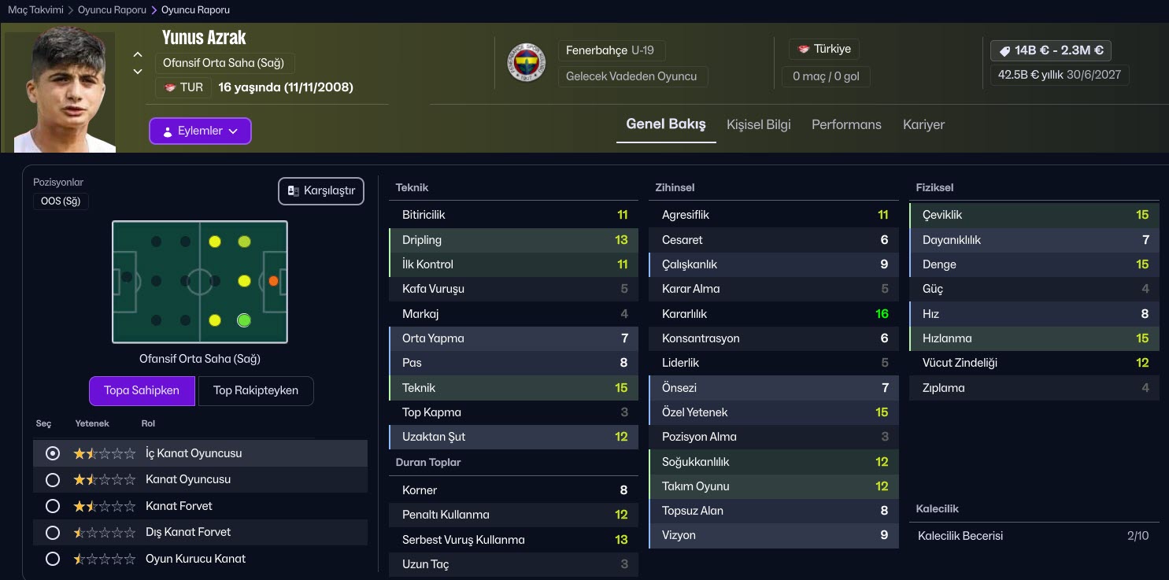
Task: Switch to the Kişisel Bilgi tab
Action: coord(758,124)
